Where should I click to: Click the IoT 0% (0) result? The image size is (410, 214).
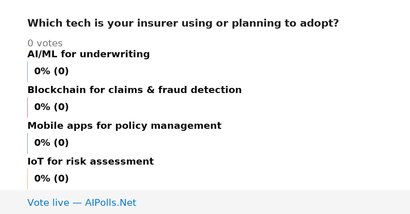point(51,179)
